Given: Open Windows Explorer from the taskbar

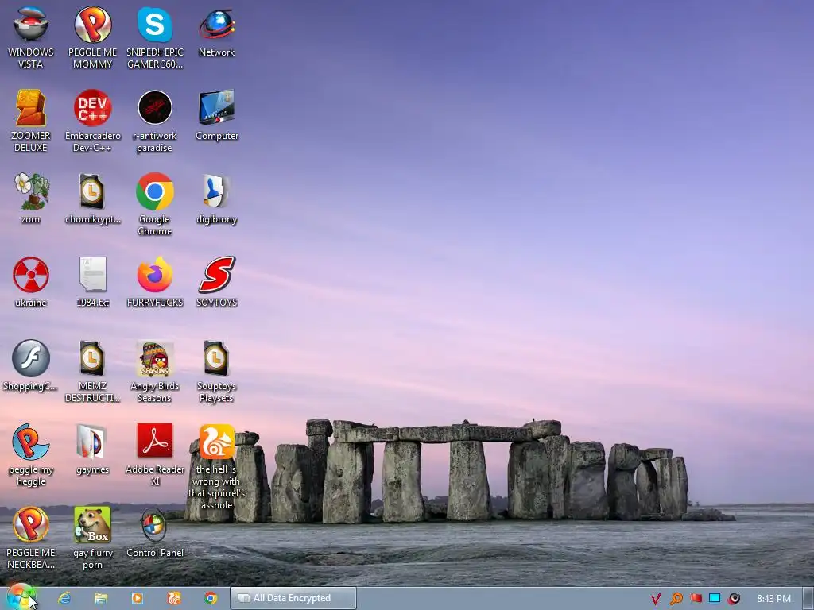Looking at the screenshot, I should (x=101, y=598).
